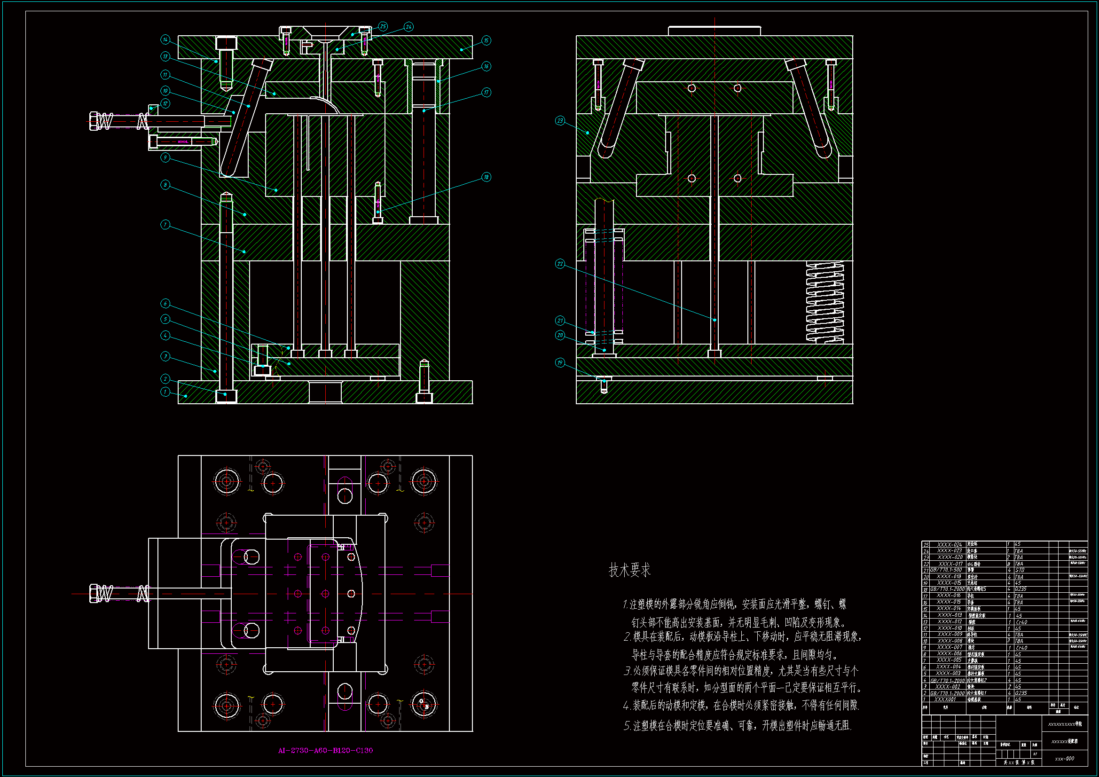Click the Cr40 material cell of row 13
Screen dimensions: 1099x777
tap(1022, 622)
